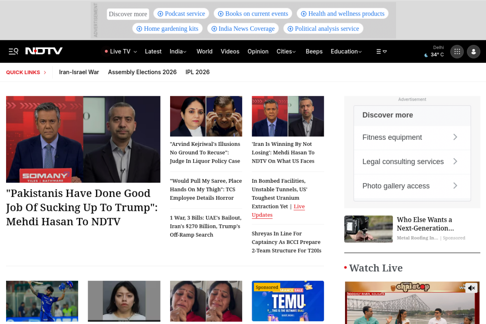Click the NDTV logo
Image resolution: width=486 pixels, height=324 pixels.
point(44,51)
